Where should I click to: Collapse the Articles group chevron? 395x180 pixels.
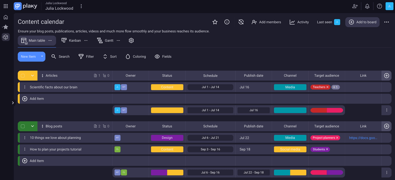[x=32, y=76]
